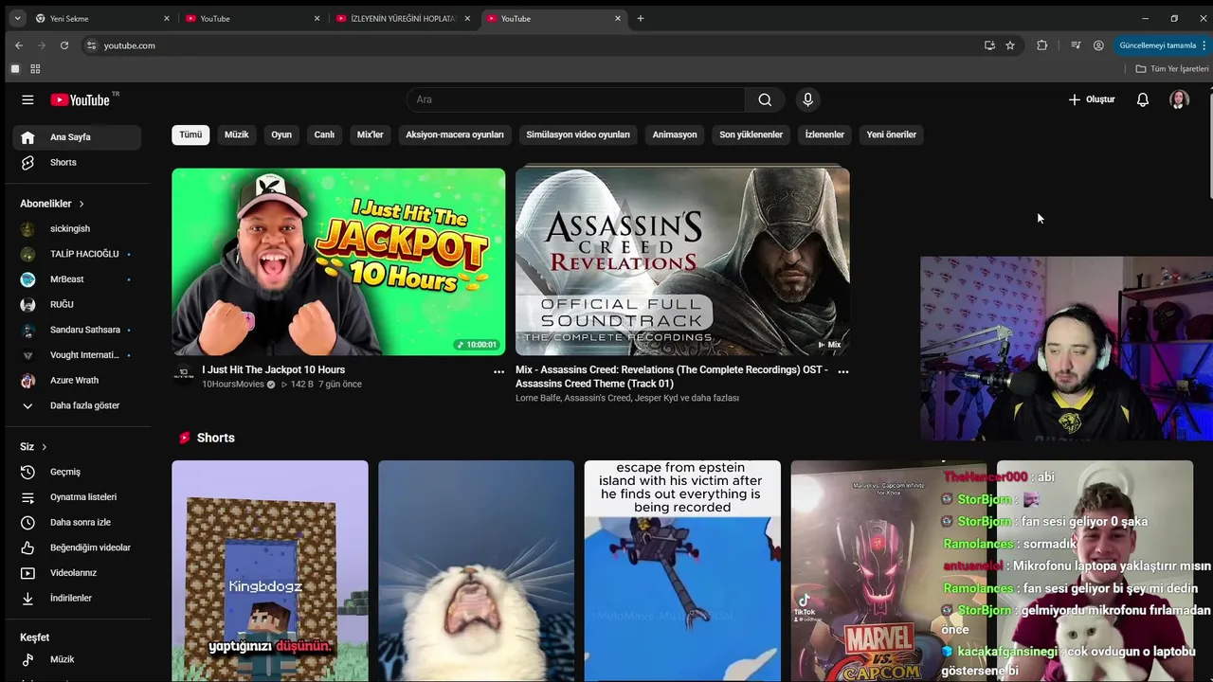Open Kingbdogz Minecraft short
Screen dimensions: 1213x682
[x=270, y=571]
